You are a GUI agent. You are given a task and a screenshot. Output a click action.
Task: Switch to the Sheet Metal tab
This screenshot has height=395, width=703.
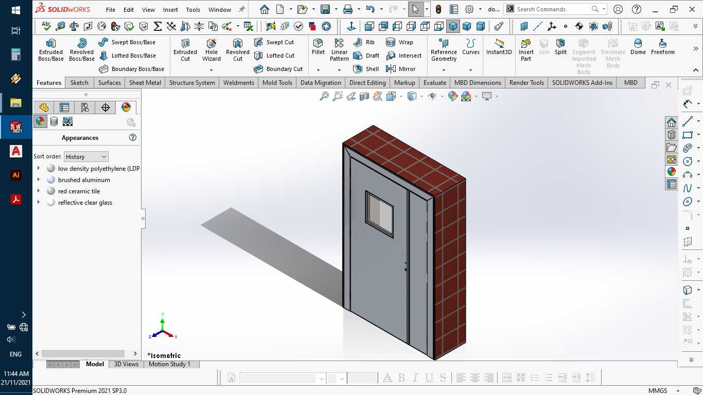click(145, 82)
